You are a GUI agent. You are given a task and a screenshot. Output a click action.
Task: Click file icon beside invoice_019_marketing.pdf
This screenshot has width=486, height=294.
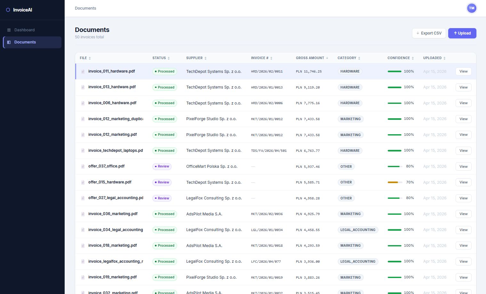coord(83,277)
